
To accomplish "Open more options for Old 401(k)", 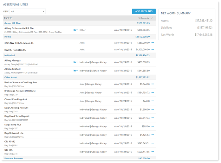I will click(153, 143).
